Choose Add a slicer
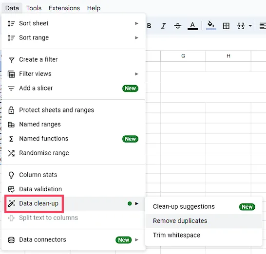 point(74,88)
